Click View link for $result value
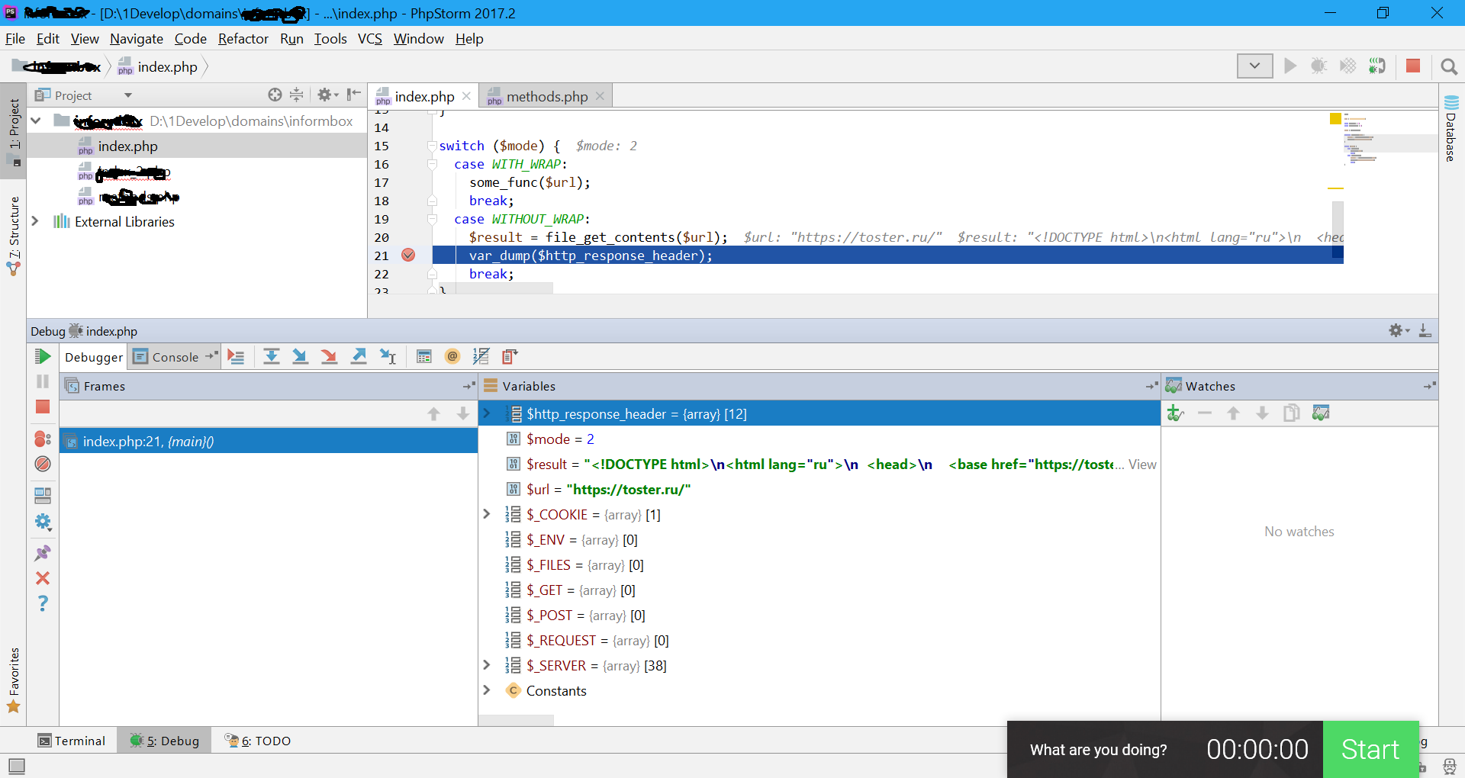This screenshot has width=1465, height=778. [x=1142, y=464]
